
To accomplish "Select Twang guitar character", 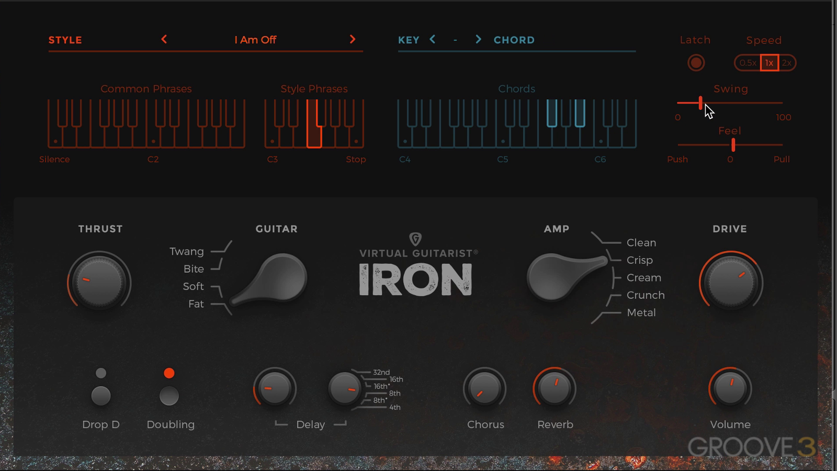I will [x=186, y=252].
